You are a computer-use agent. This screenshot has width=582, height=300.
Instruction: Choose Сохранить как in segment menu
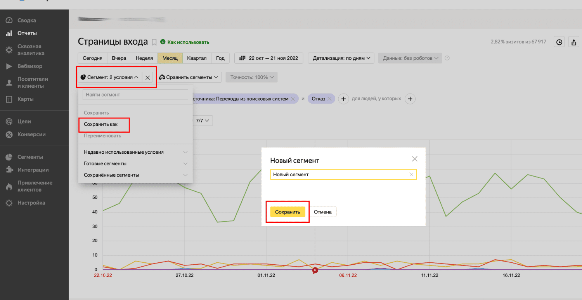point(101,125)
